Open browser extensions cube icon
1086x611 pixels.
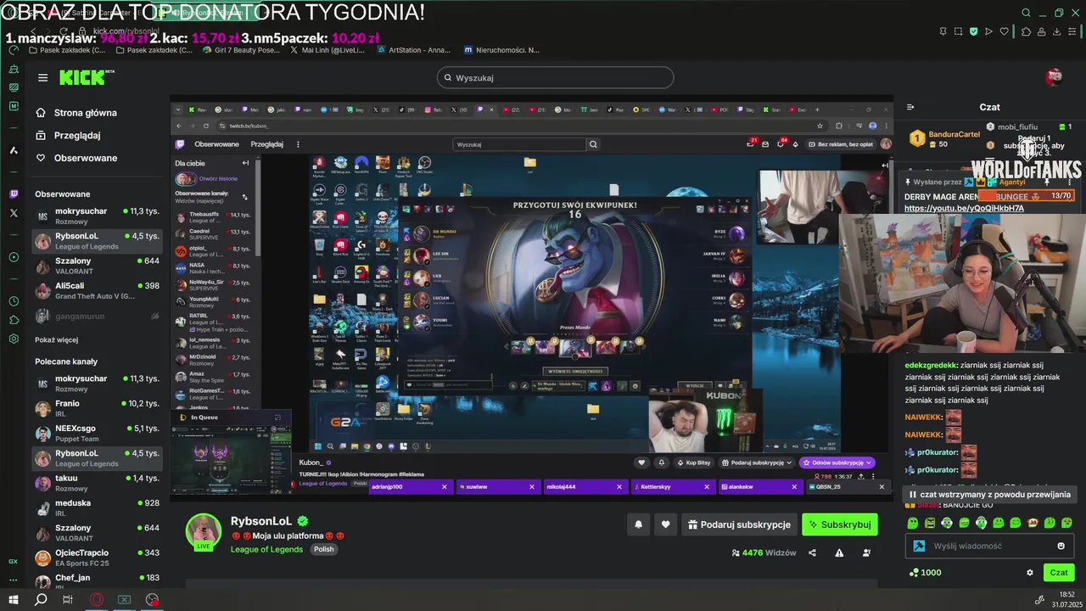click(1026, 31)
